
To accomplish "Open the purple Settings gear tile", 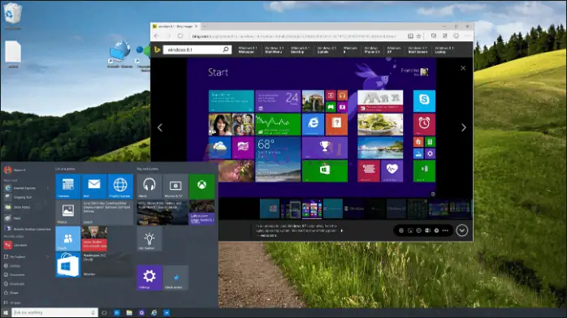I will tap(149, 277).
